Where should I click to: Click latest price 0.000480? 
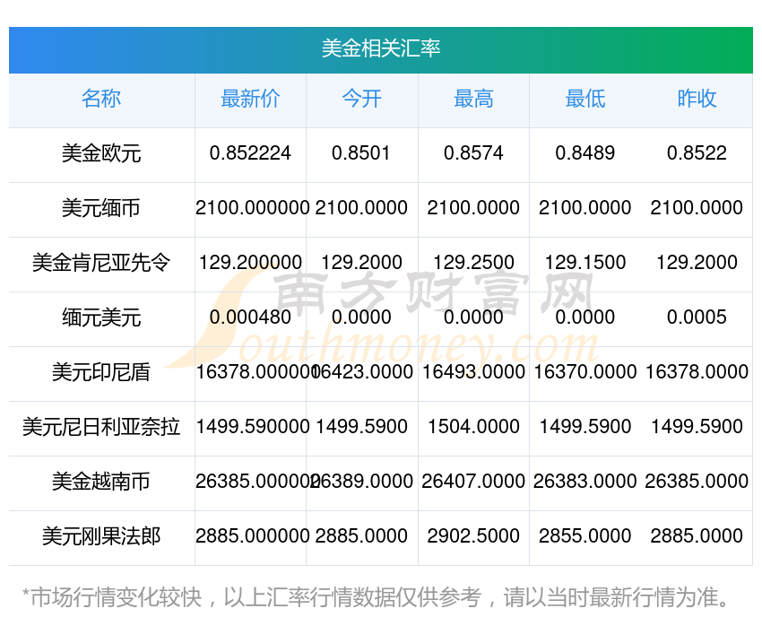(x=250, y=317)
